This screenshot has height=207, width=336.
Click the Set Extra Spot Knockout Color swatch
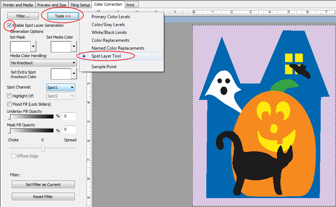click(61, 74)
